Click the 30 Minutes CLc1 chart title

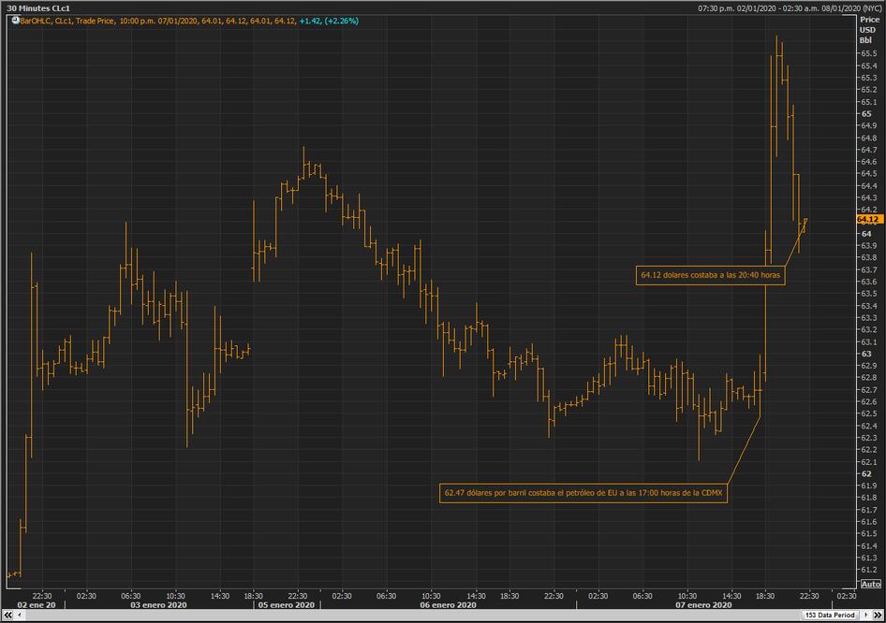pos(38,7)
